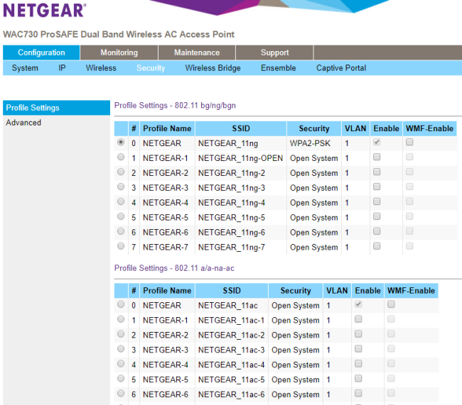The height and width of the screenshot is (405, 462).
Task: Select Profile Settings in the sidebar
Action: pyautogui.click(x=56, y=108)
